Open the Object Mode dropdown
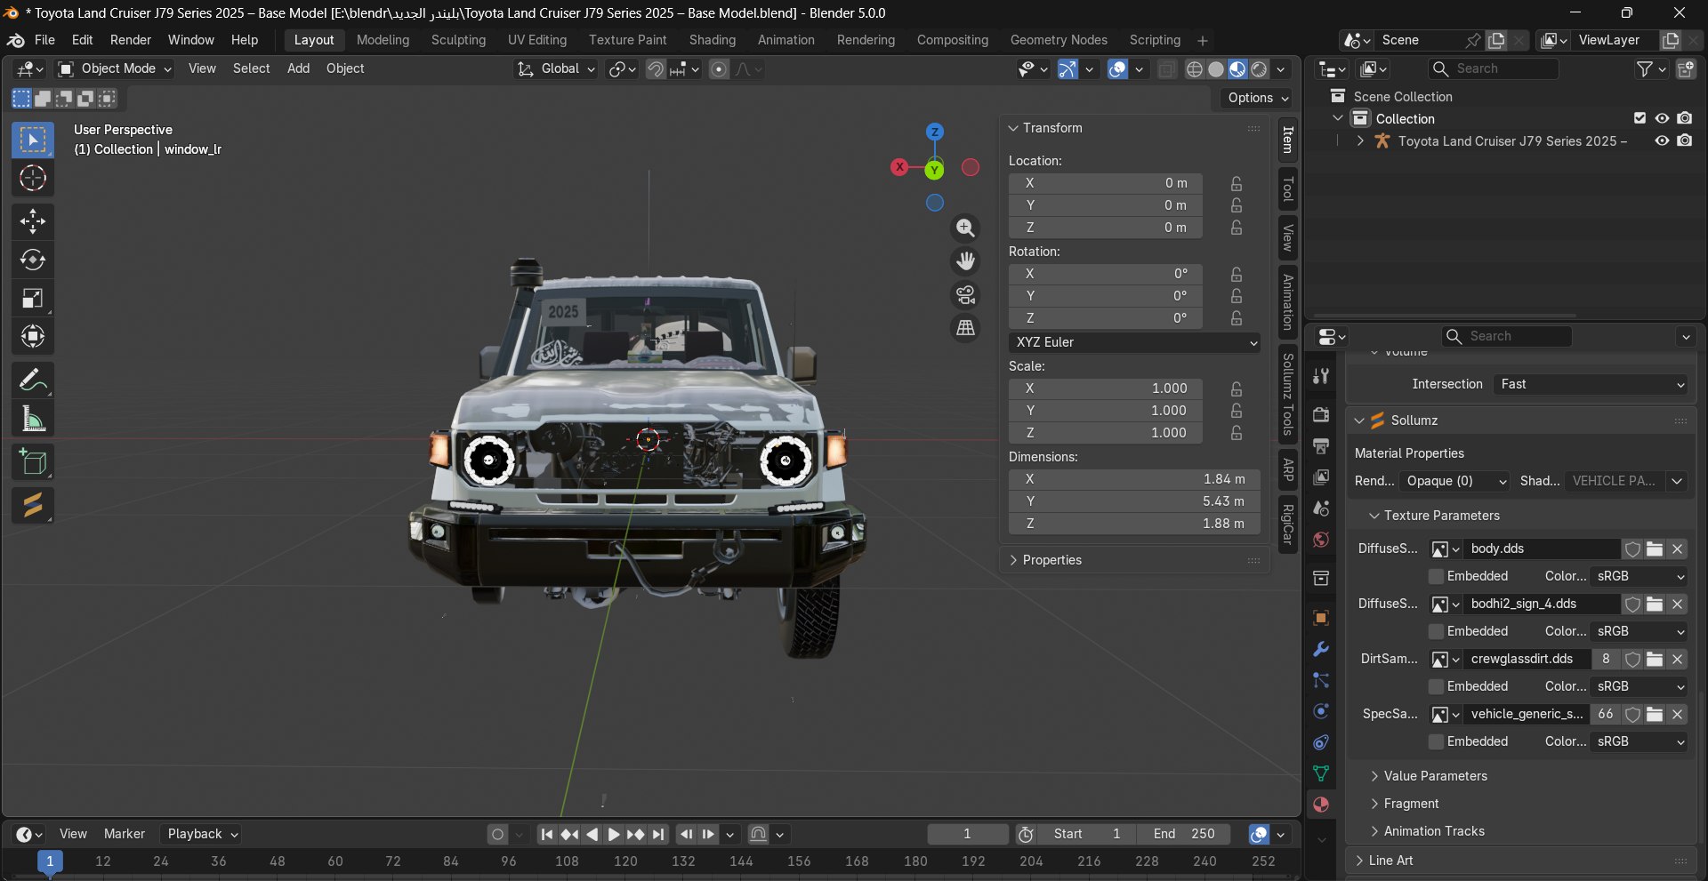The image size is (1708, 881). click(x=115, y=69)
